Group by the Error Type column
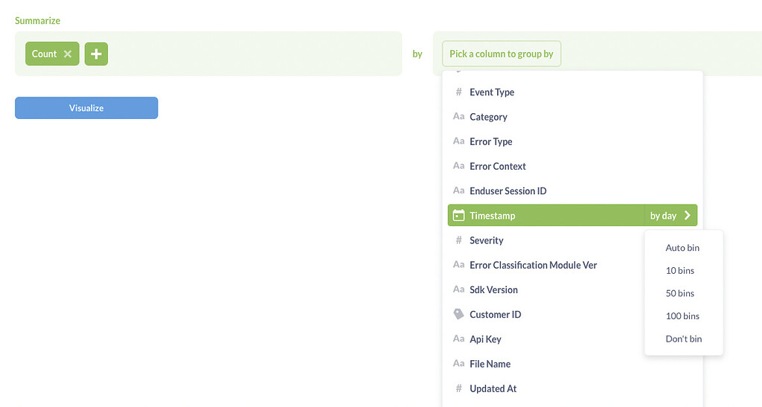The width and height of the screenshot is (762, 407). (x=490, y=141)
